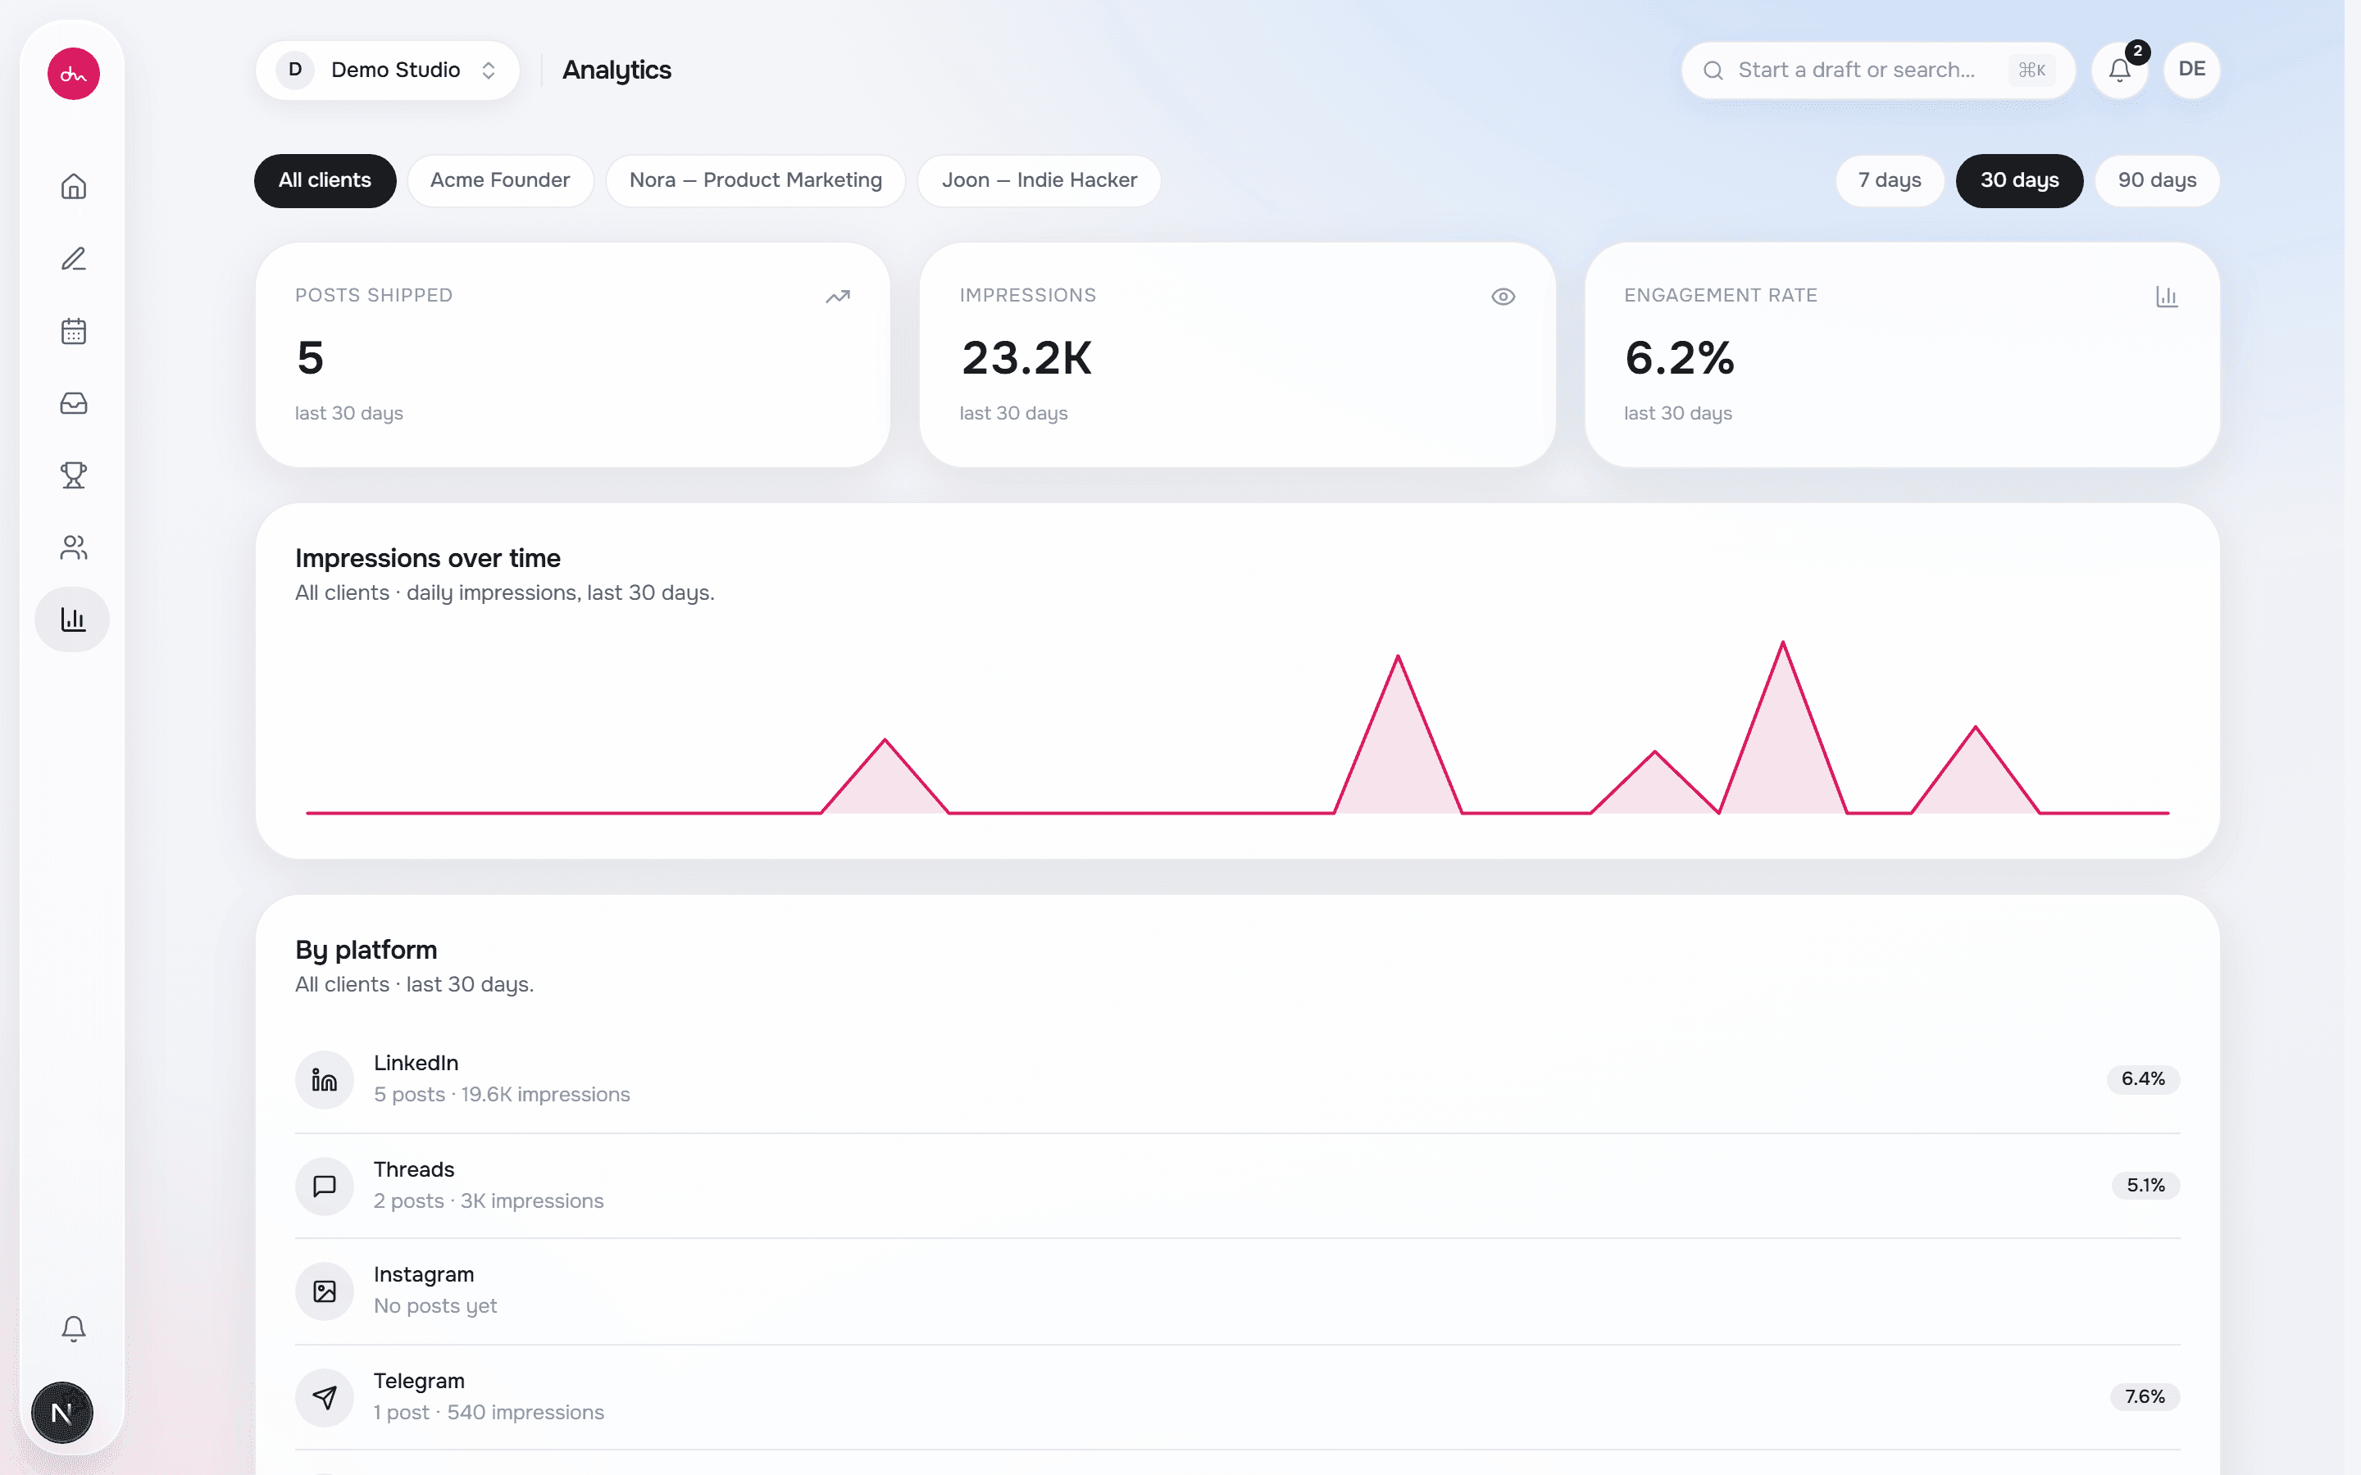
Task: Open the calendar icon in sidebar
Action: (73, 331)
